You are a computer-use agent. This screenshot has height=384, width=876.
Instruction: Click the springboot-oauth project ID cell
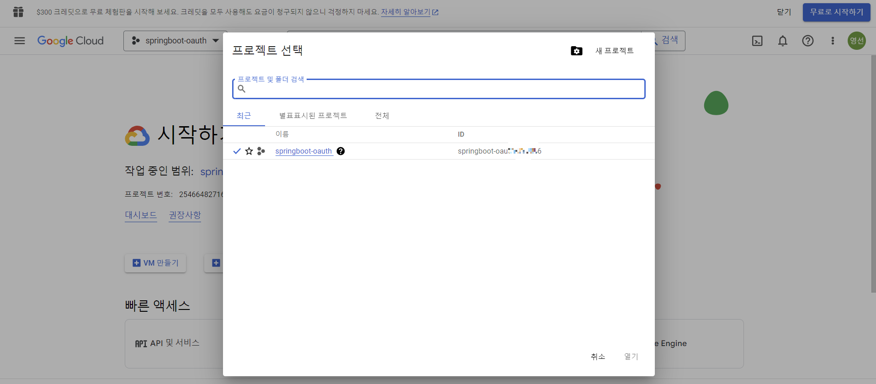click(499, 151)
